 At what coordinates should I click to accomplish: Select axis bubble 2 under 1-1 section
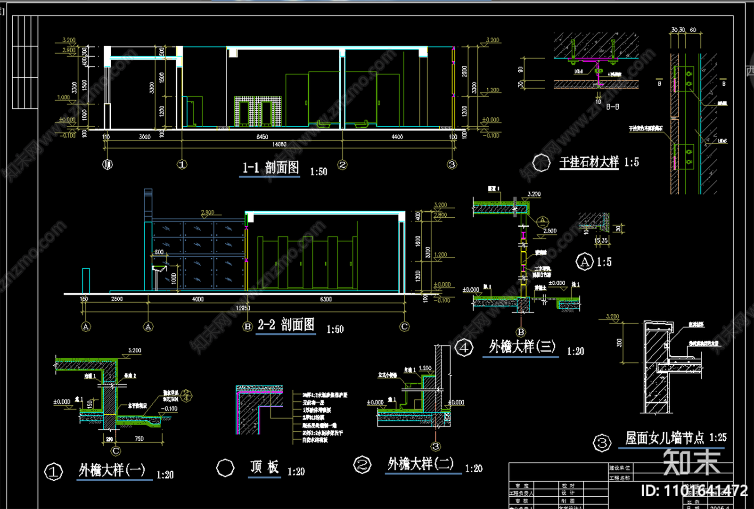click(343, 164)
